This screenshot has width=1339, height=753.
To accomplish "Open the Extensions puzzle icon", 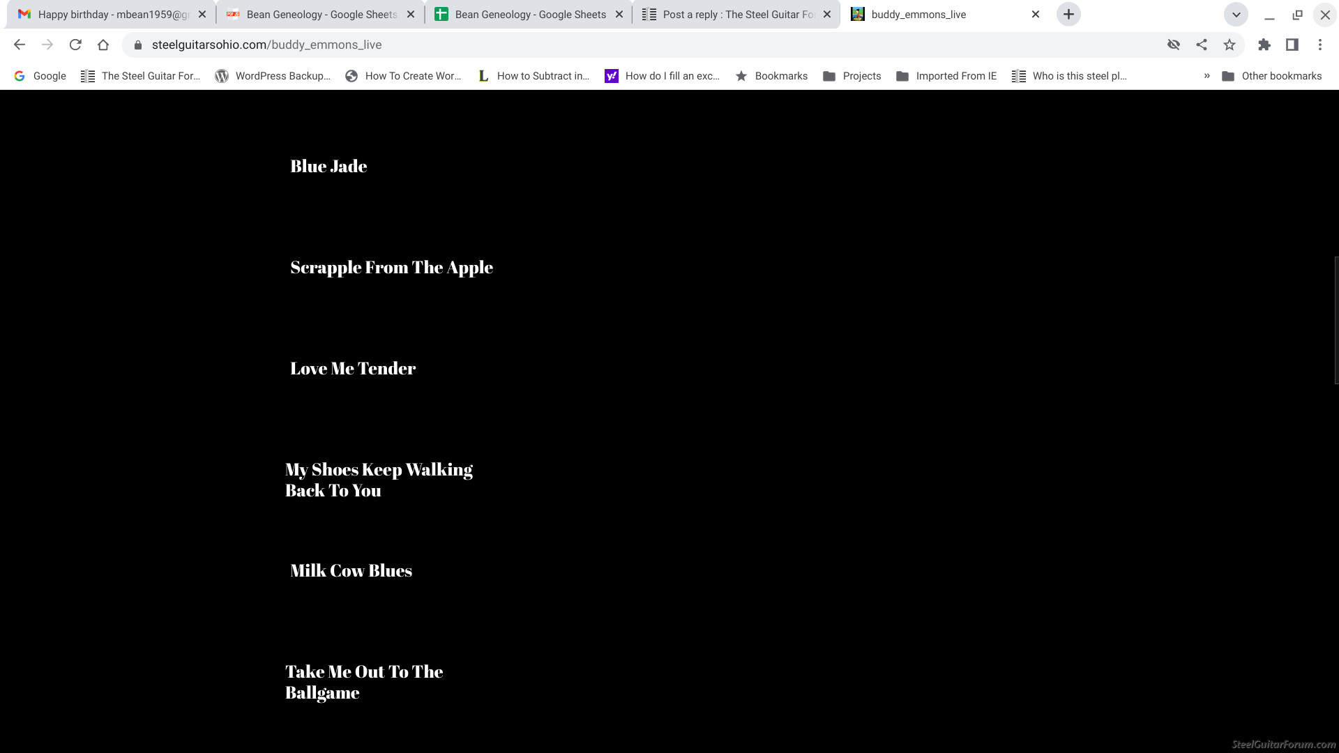I will pos(1264,45).
